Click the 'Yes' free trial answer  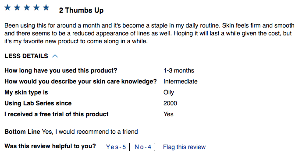(x=168, y=114)
